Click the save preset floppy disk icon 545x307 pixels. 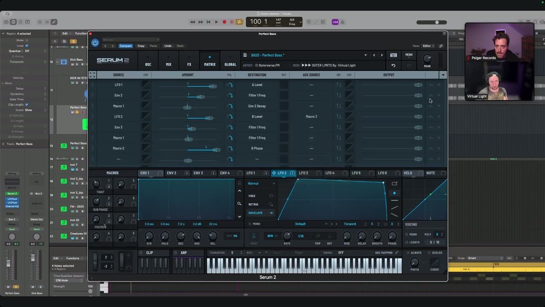(x=245, y=55)
